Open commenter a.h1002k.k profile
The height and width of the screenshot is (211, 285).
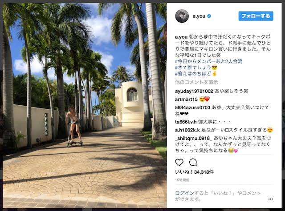click(x=187, y=130)
